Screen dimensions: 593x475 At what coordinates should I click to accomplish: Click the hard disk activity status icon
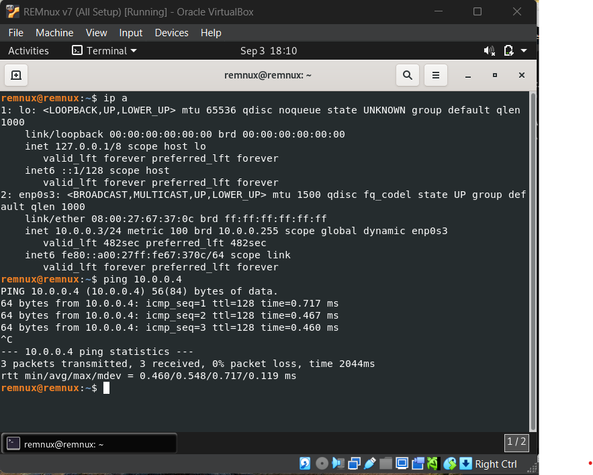pos(305,464)
